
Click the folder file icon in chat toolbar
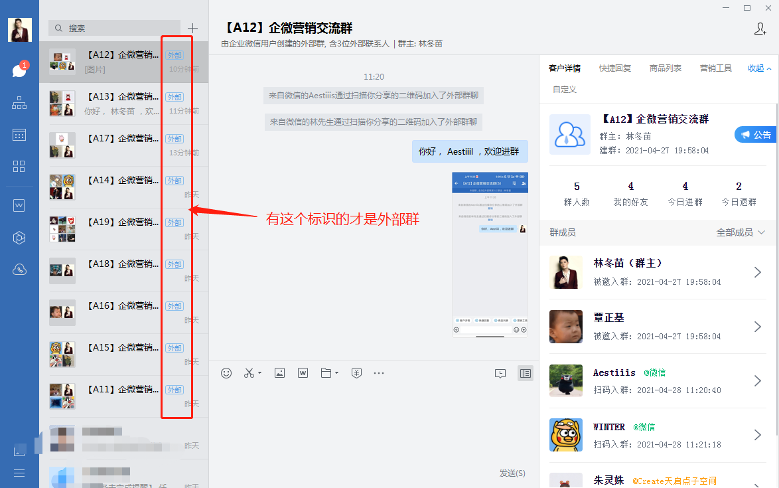[326, 373]
